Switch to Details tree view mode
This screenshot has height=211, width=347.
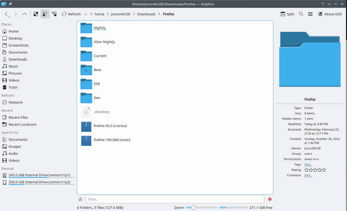coord(54,14)
